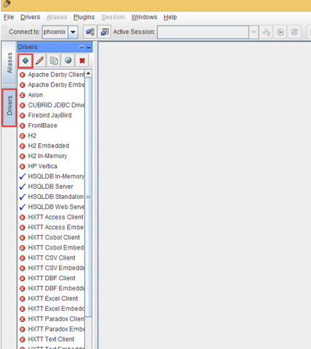Open the Session menu
This screenshot has height=349, width=311.
click(113, 17)
